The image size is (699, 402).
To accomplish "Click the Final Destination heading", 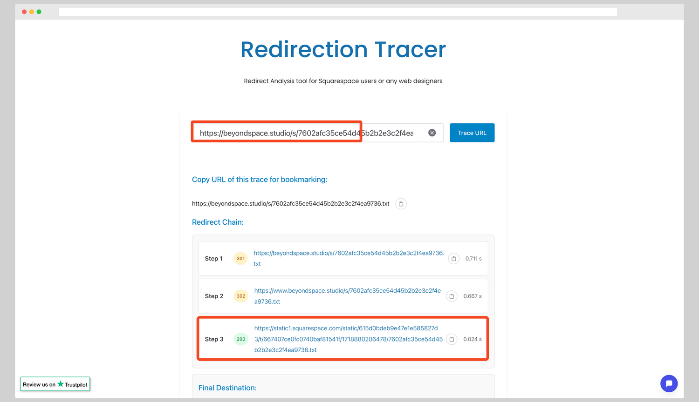I will click(227, 388).
